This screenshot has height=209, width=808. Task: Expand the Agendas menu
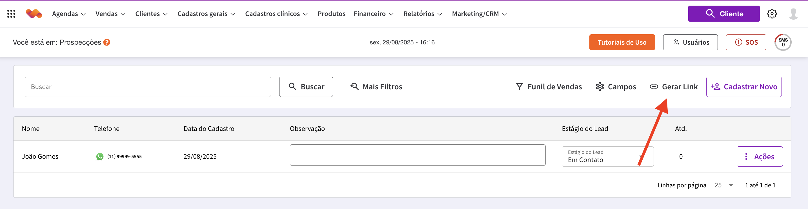tap(69, 14)
